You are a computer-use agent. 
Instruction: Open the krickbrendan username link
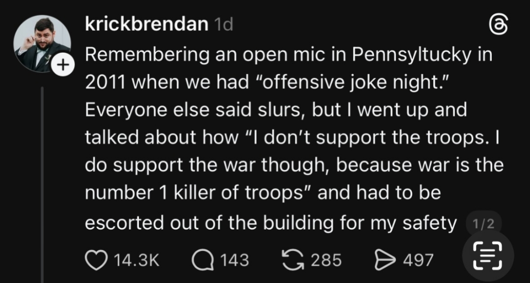pos(146,25)
